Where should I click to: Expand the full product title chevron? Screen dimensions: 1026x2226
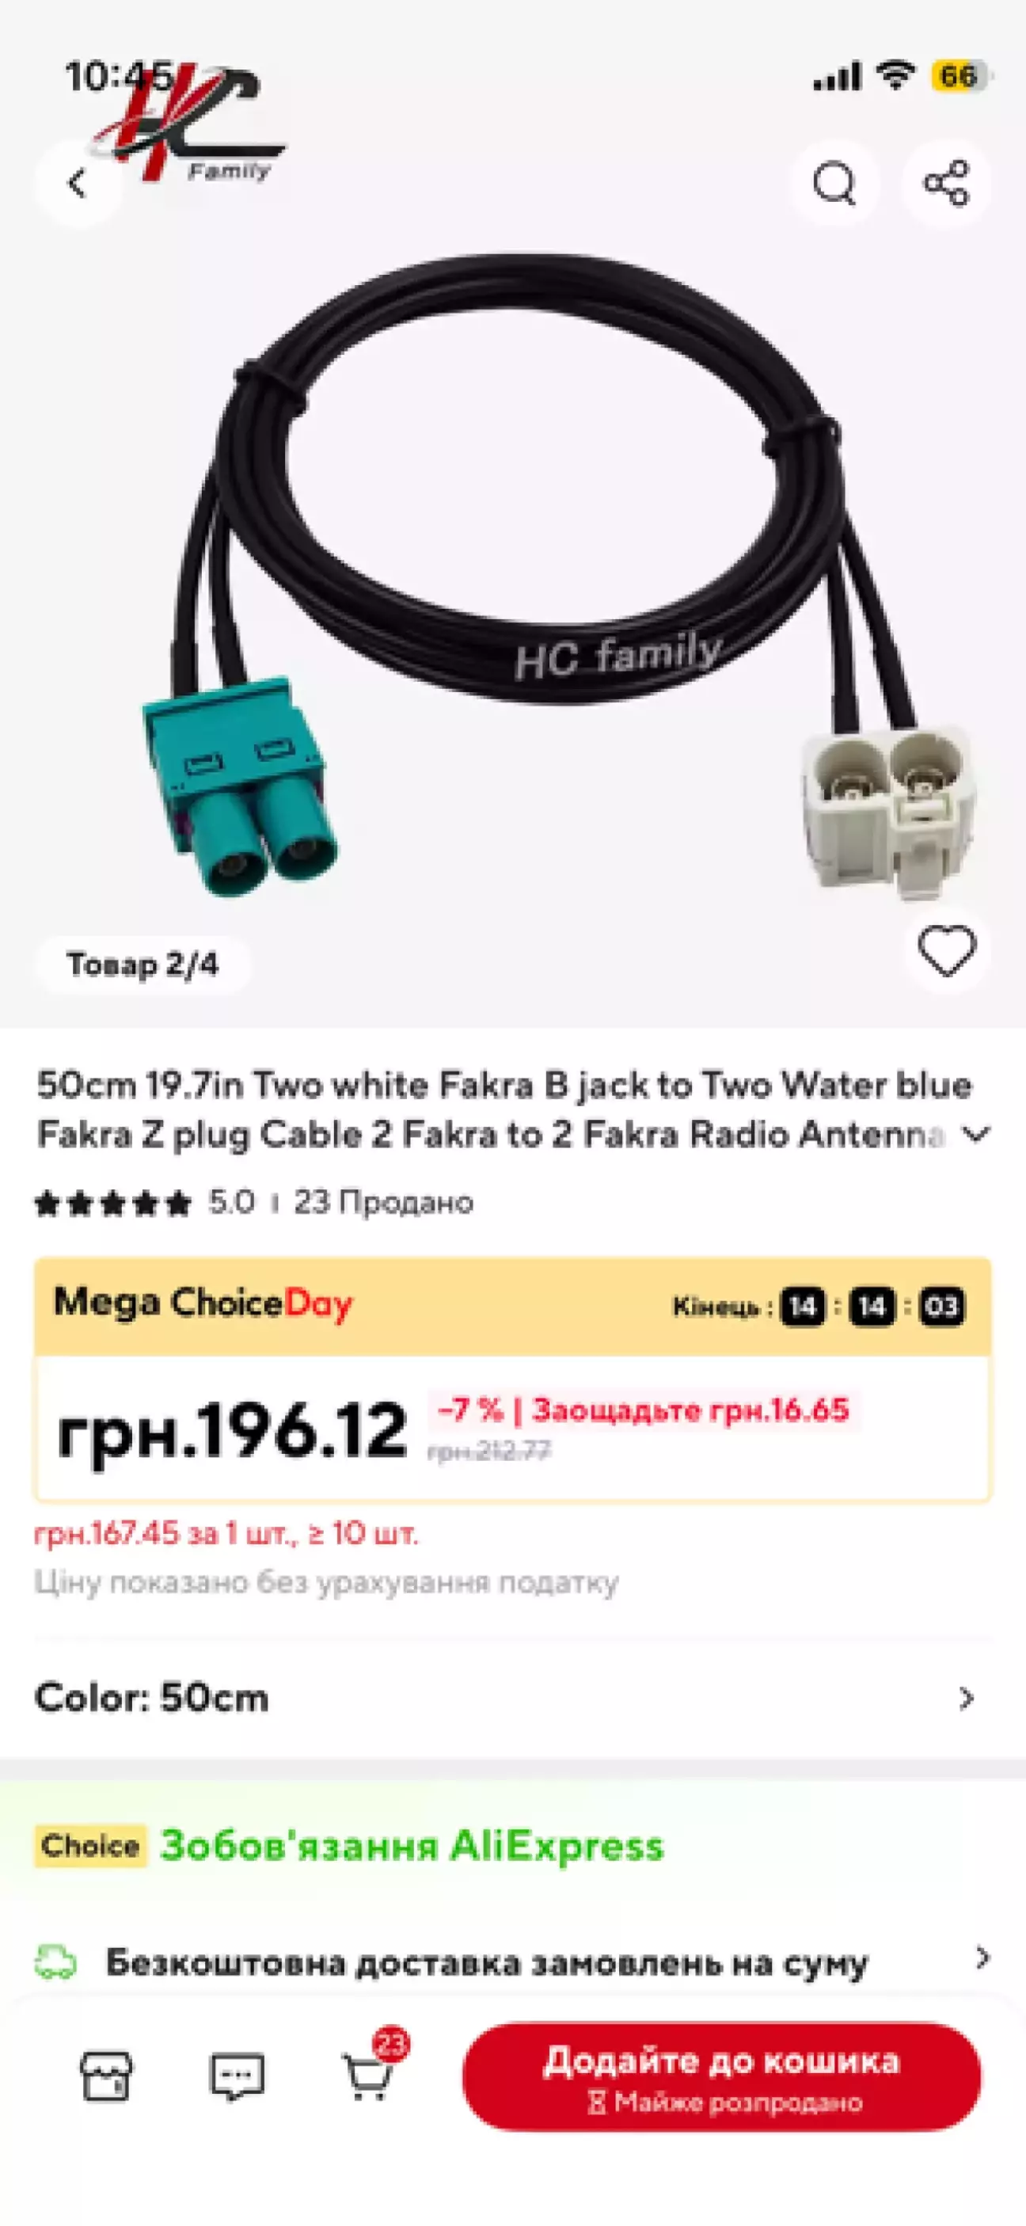coord(976,1133)
